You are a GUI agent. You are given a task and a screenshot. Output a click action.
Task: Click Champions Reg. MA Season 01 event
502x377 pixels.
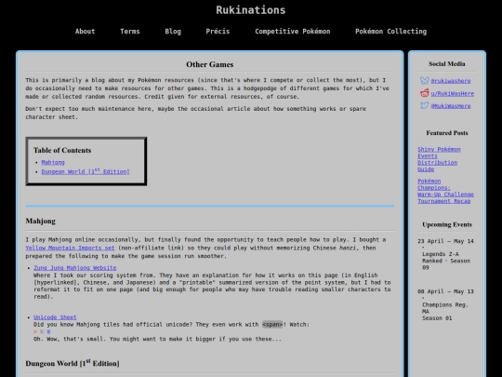pos(445,311)
